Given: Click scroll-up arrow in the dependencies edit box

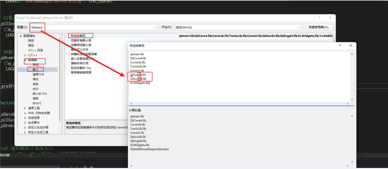Looking at the screenshot, I should [352, 54].
